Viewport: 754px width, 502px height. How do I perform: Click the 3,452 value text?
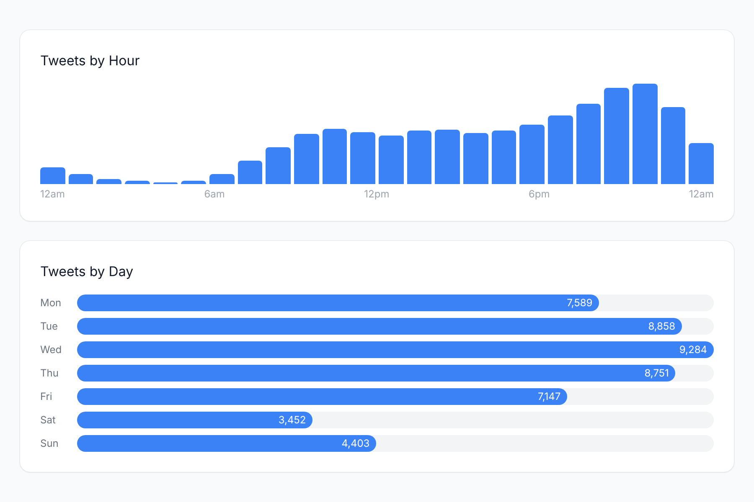click(x=292, y=420)
